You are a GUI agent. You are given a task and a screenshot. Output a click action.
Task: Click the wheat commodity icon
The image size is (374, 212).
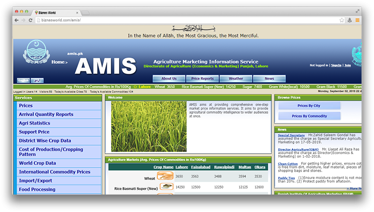pyautogui.click(x=165, y=176)
